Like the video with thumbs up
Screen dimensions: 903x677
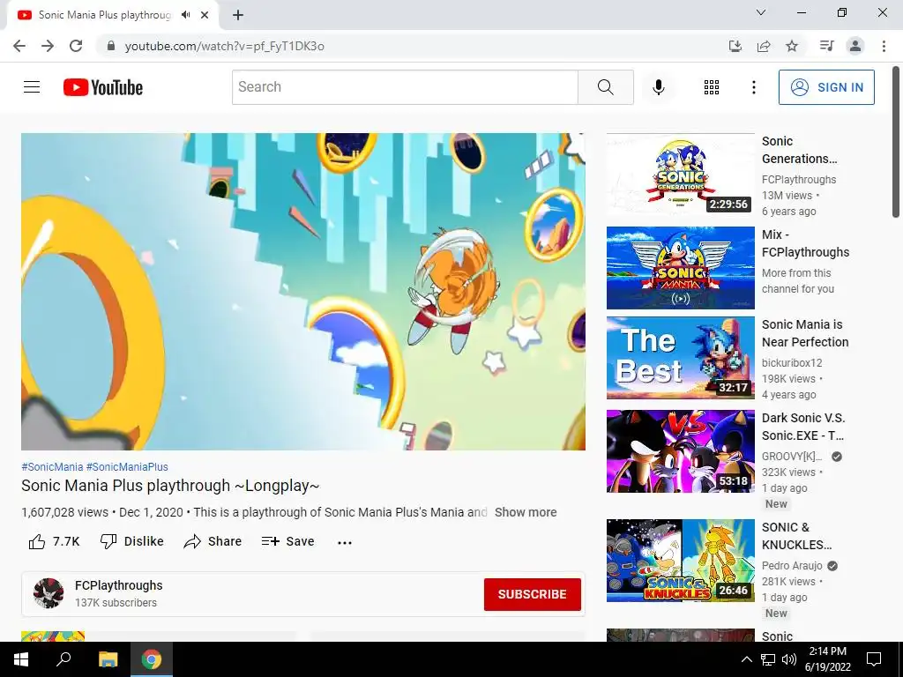(x=54, y=541)
